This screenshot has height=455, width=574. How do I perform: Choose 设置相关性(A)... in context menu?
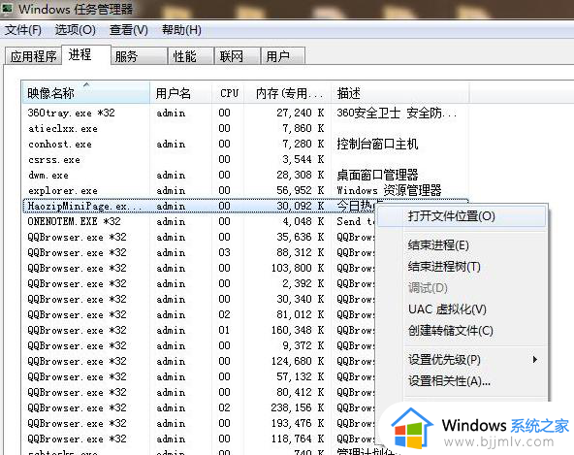pyautogui.click(x=462, y=381)
